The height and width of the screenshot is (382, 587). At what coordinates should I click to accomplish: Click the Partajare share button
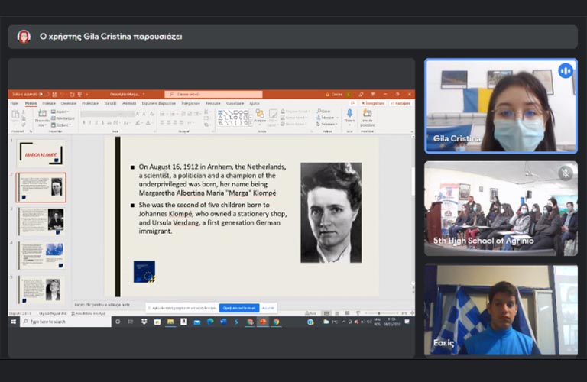click(401, 103)
